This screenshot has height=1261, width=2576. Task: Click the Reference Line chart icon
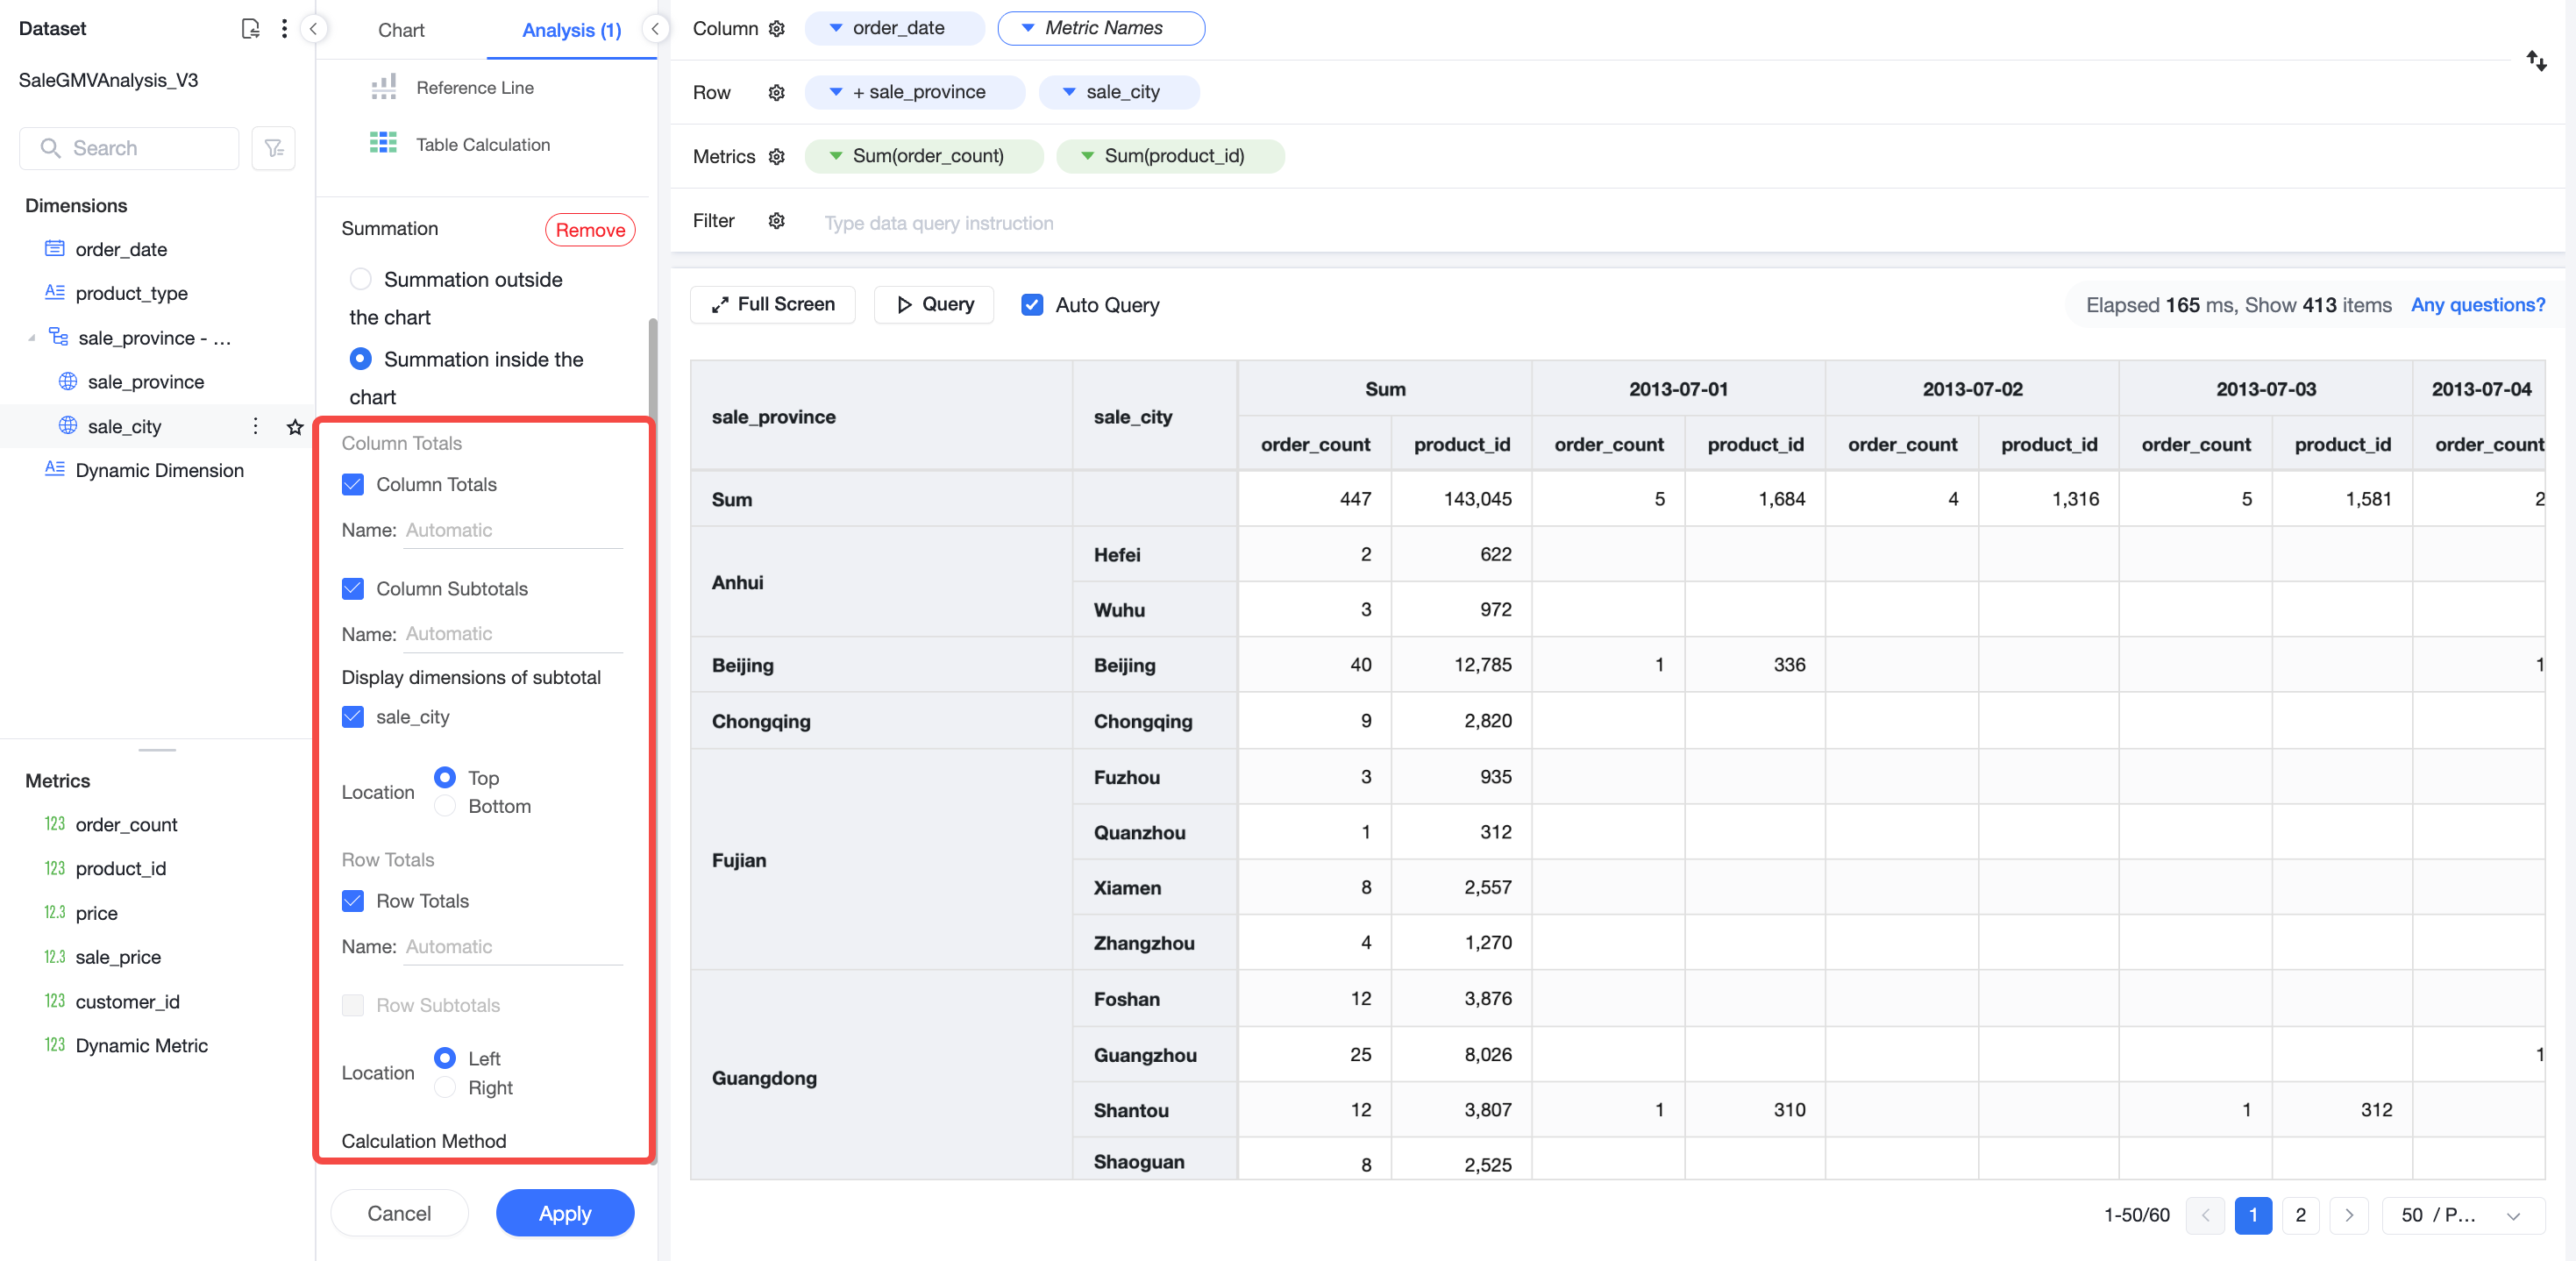click(x=383, y=87)
